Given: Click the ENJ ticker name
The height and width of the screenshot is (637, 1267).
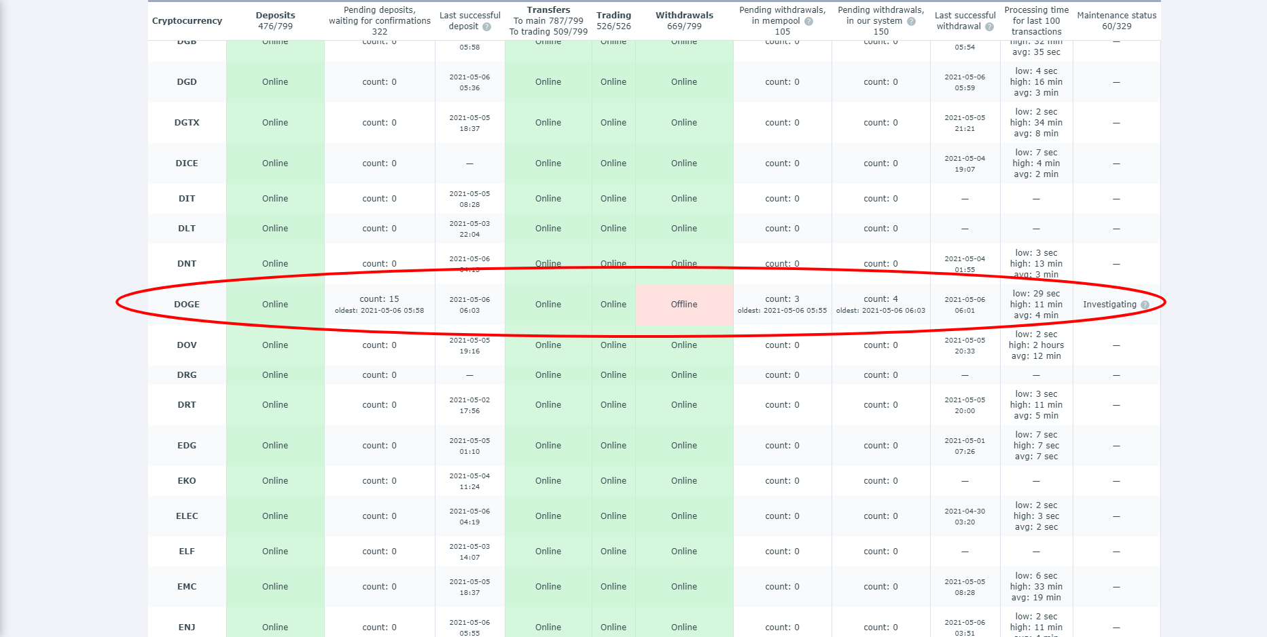Looking at the screenshot, I should [x=187, y=628].
